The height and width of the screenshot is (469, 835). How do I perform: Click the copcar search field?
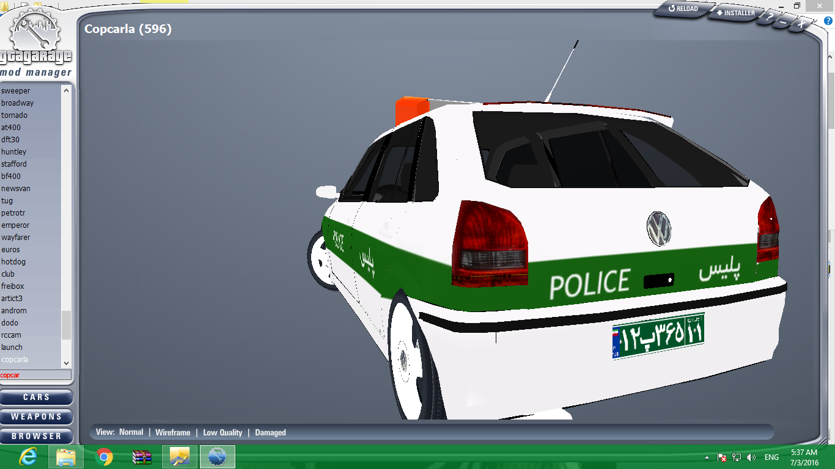(x=35, y=375)
